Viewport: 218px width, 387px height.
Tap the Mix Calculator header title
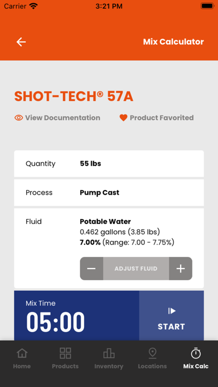(x=174, y=42)
